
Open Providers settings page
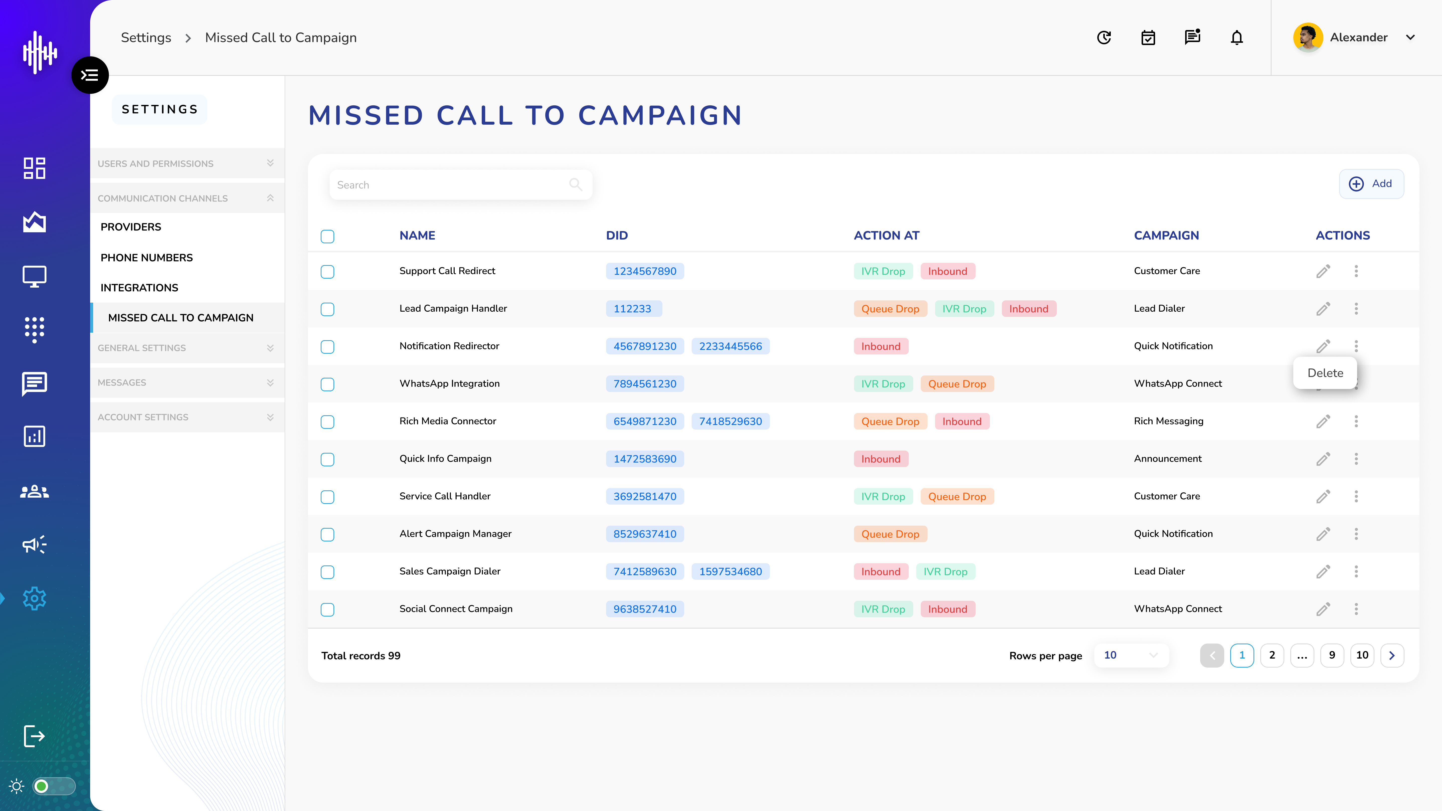pyautogui.click(x=131, y=227)
